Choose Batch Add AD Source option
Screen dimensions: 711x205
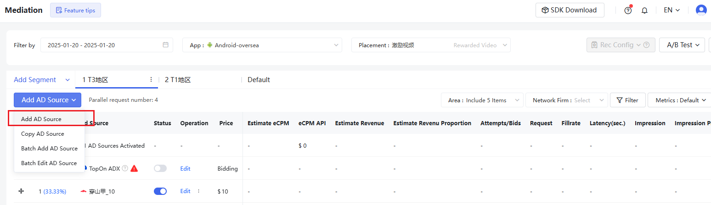49,149
